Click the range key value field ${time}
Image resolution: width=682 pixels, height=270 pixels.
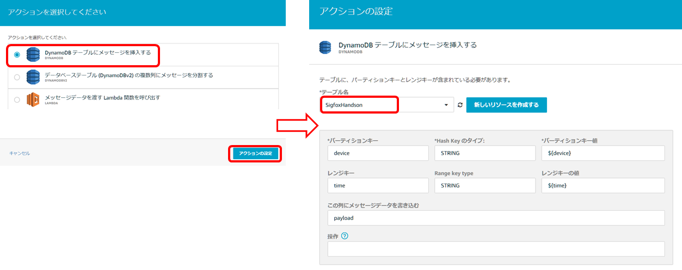point(603,185)
